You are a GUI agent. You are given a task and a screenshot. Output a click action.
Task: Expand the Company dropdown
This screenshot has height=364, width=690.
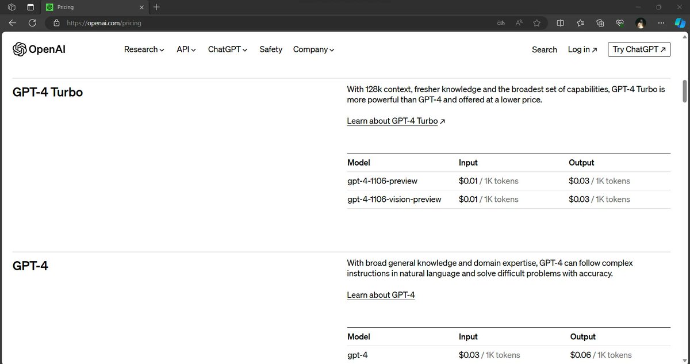point(313,49)
